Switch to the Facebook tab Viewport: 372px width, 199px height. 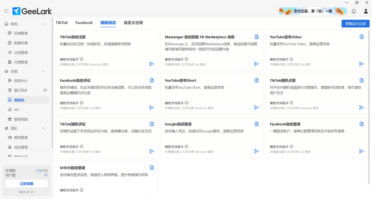coord(84,22)
